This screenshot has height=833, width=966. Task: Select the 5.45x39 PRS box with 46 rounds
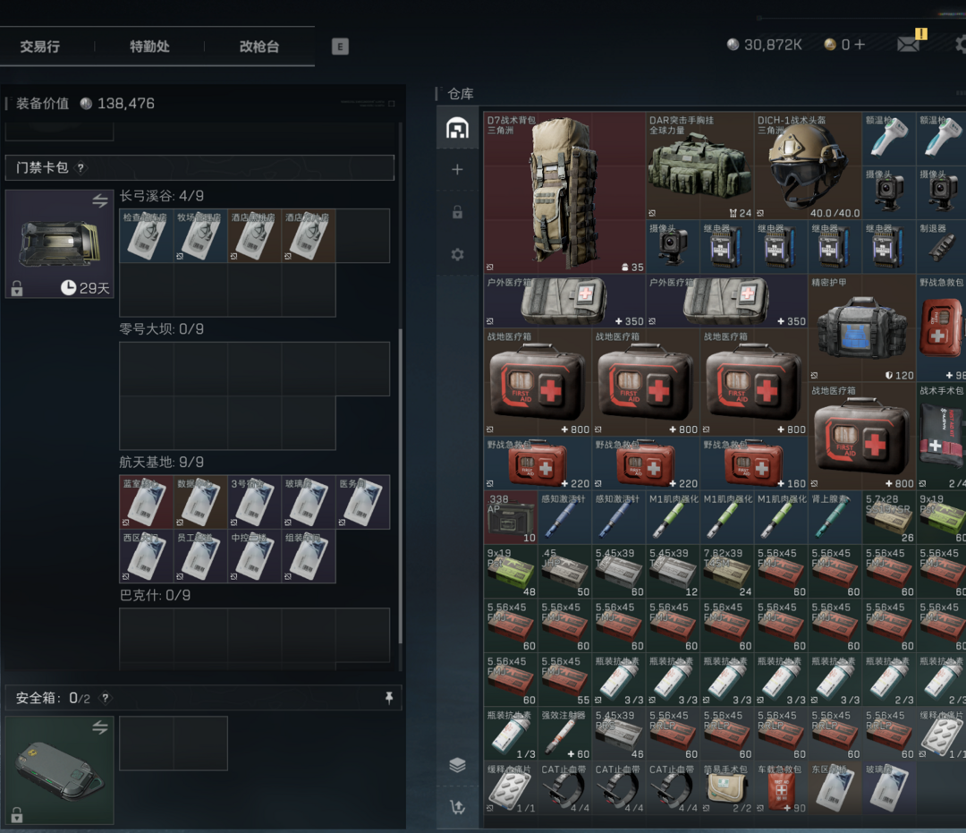point(619,734)
